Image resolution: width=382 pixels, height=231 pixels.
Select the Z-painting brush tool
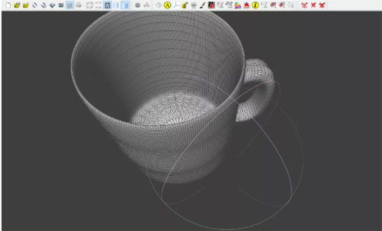(x=202, y=5)
